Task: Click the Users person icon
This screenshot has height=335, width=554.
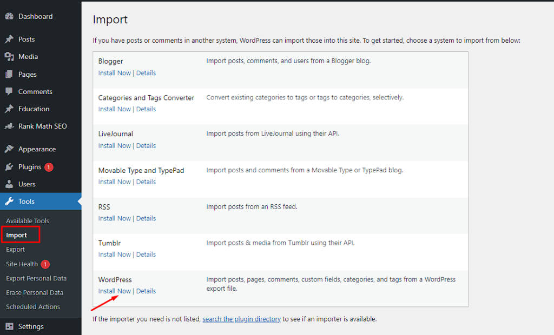Action: (x=9, y=184)
